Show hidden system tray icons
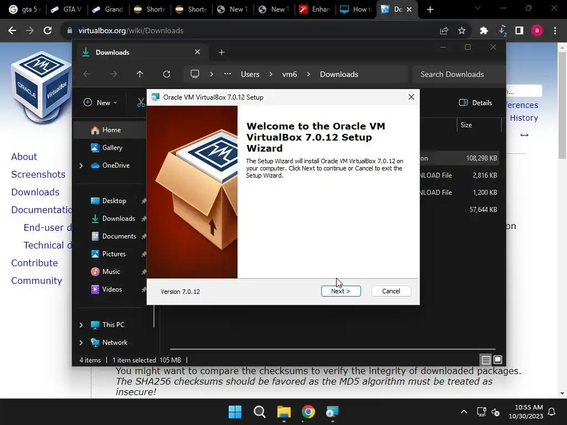567x425 pixels. click(x=464, y=412)
